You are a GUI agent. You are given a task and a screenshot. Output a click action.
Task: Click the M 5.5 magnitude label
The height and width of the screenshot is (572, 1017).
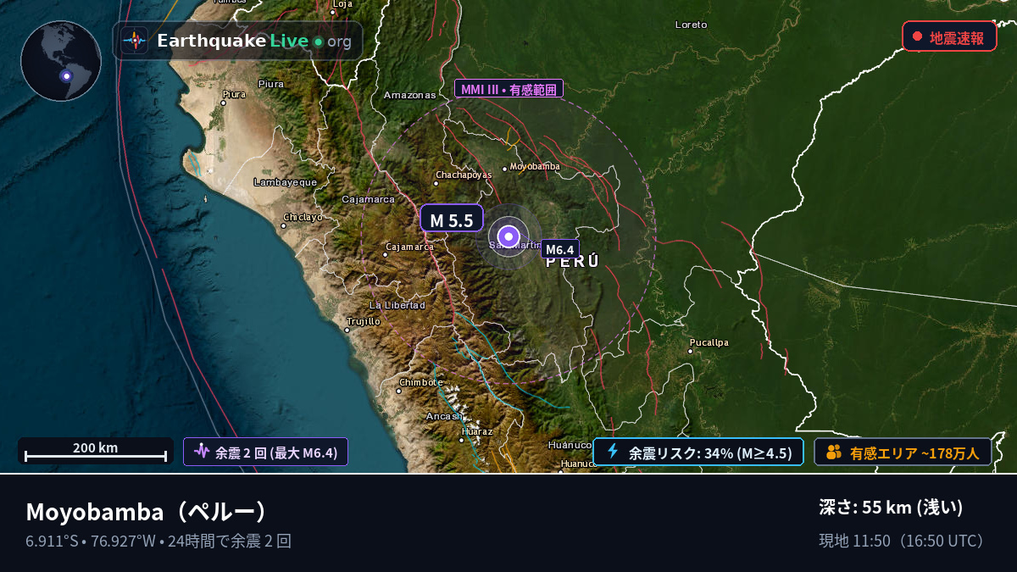452,219
